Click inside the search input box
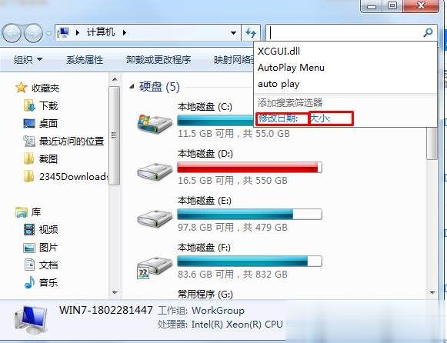The width and height of the screenshot is (447, 343). pos(345,32)
